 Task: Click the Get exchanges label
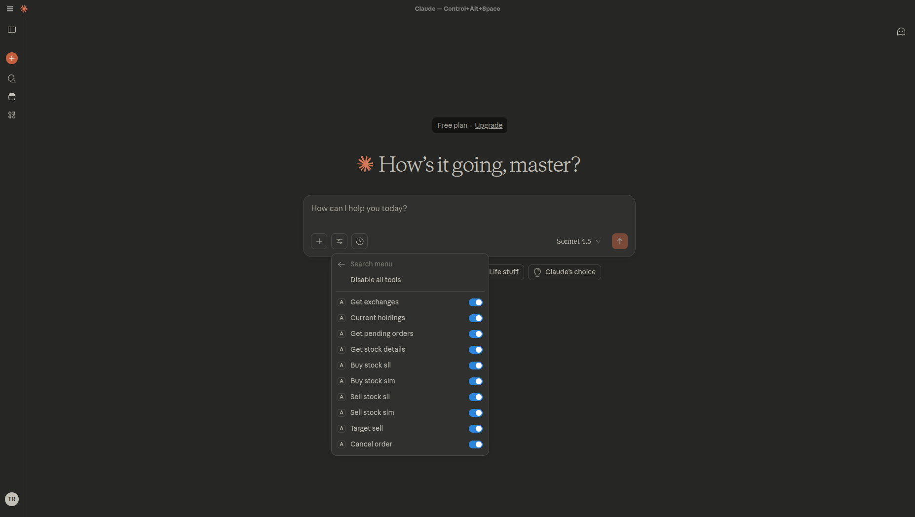pos(375,302)
